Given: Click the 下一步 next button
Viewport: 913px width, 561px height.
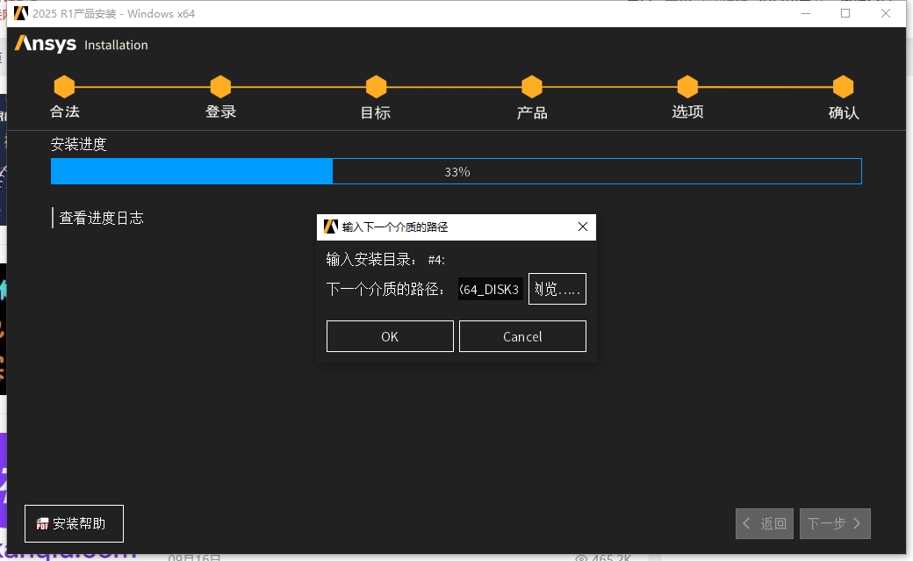Looking at the screenshot, I should point(834,523).
